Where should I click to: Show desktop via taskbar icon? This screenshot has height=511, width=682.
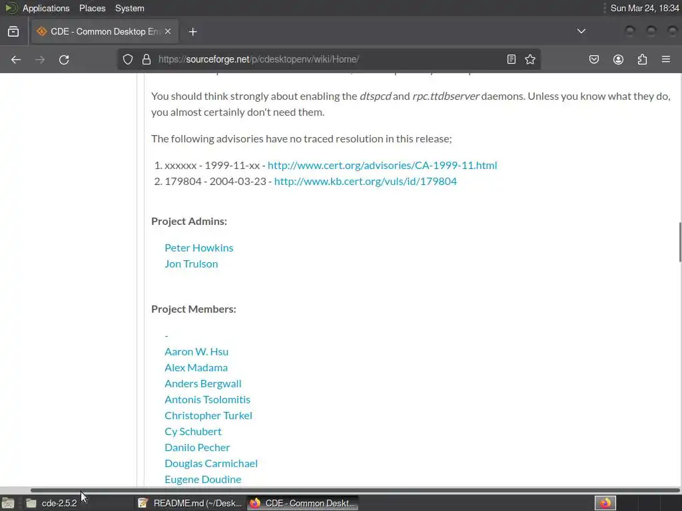[8, 503]
